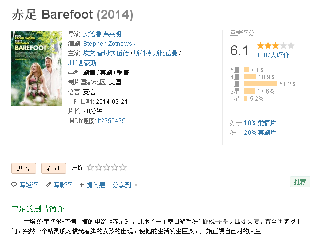The width and height of the screenshot is (310, 243).
Task: Click the second rating star
Action: [99, 167]
